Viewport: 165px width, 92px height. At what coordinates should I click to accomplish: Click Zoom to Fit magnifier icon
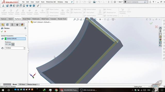pos(75,19)
